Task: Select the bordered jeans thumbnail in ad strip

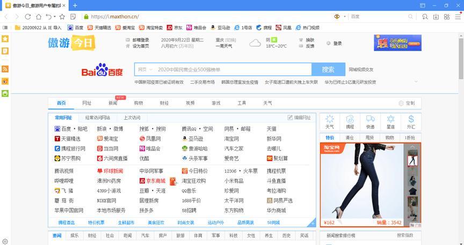Action: [x=412, y=161]
